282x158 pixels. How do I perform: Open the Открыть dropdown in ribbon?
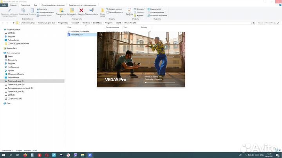pos(139,9)
